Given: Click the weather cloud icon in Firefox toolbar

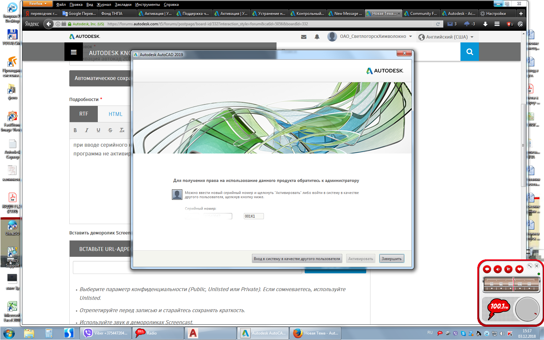Looking at the screenshot, I should coord(469,24).
